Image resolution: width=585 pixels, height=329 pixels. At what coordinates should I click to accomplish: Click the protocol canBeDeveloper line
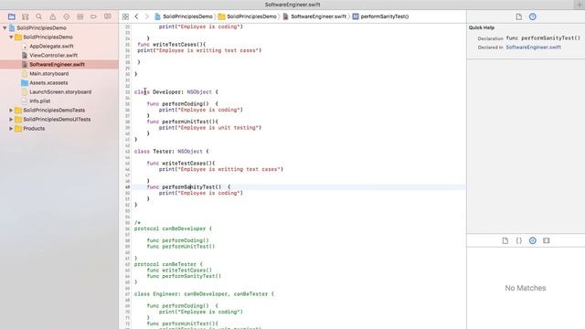pyautogui.click(x=173, y=228)
